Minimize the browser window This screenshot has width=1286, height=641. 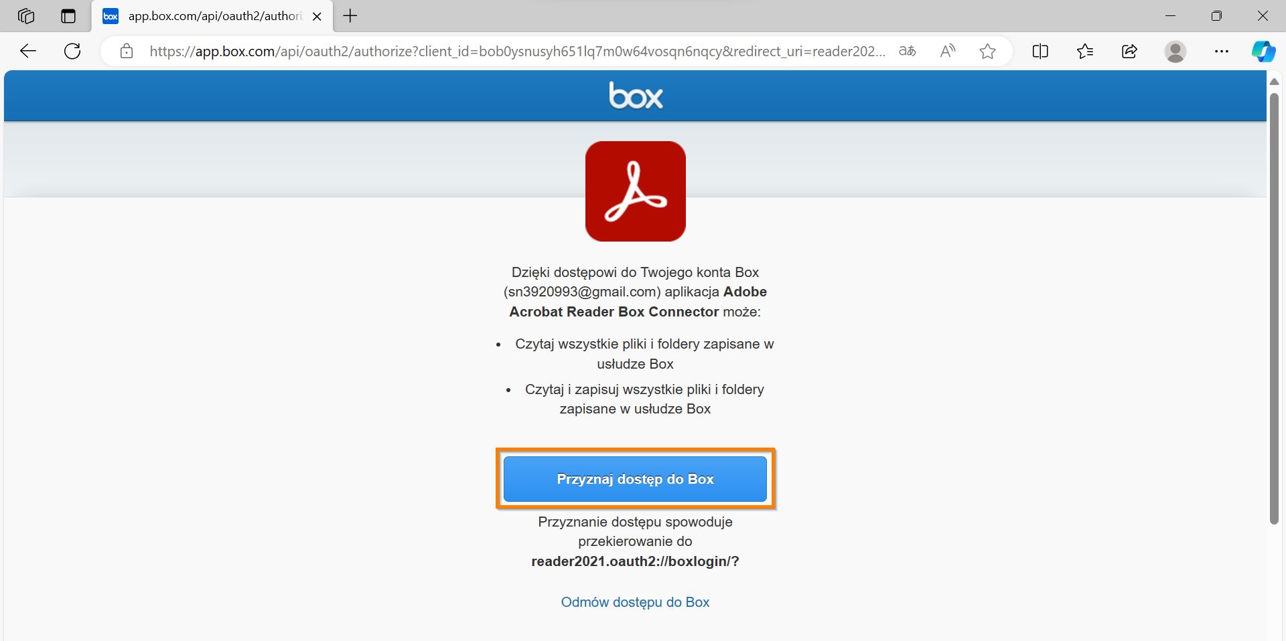[x=1171, y=16]
